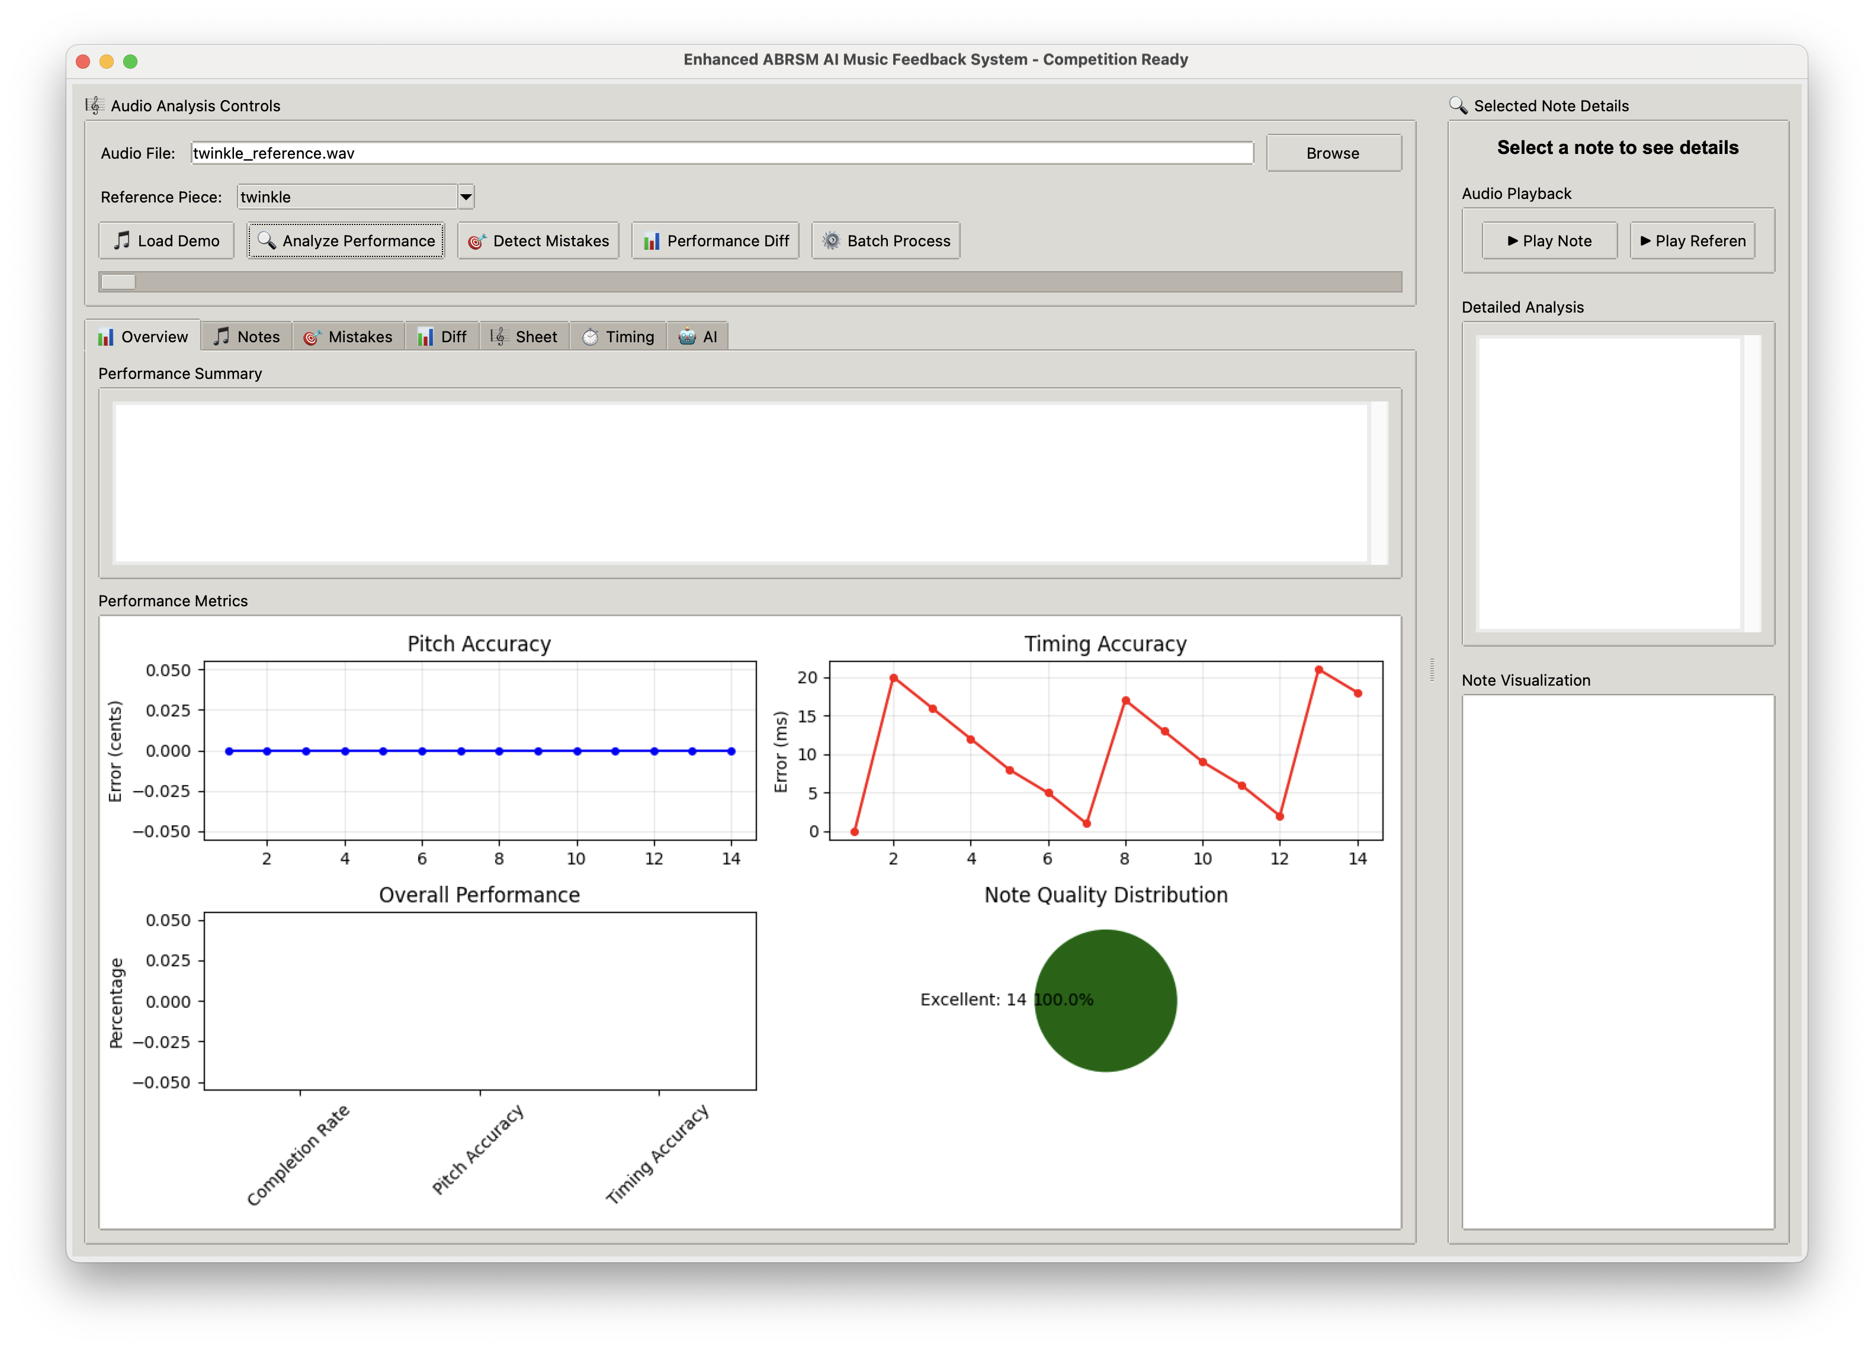Click the twinkle Reference Piece combo box

[347, 197]
